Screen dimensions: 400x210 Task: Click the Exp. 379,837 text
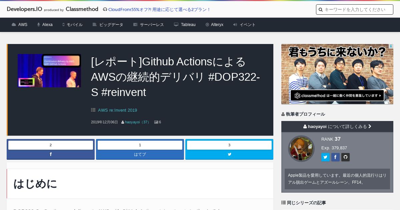click(334, 148)
